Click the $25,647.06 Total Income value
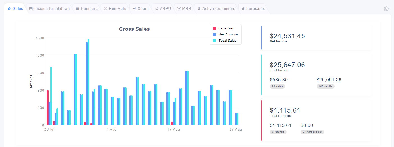The image size is (394, 147). pyautogui.click(x=287, y=65)
